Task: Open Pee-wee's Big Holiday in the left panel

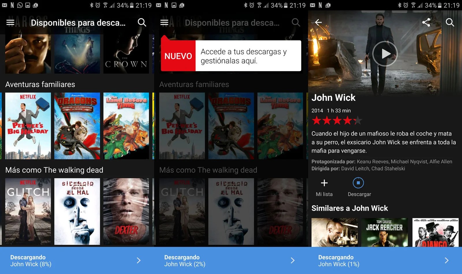Action: tap(28, 126)
